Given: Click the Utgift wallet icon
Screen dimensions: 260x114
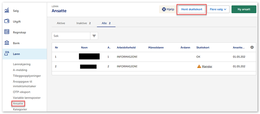Looking at the screenshot, I should pyautogui.click(x=7, y=21).
